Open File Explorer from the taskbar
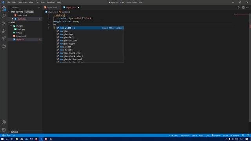The height and width of the screenshot is (141, 251). [x=16, y=139]
